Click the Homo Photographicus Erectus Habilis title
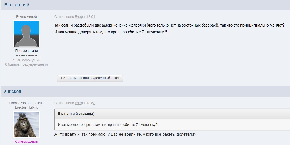This screenshot has height=145, width=290. [x=26, y=105]
